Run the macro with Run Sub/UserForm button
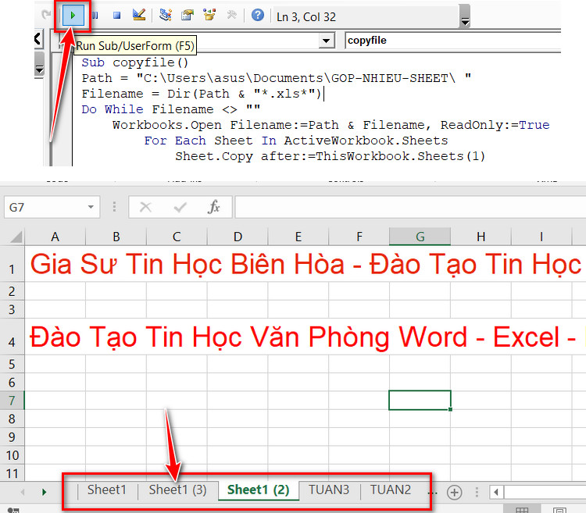586x513 pixels. click(73, 16)
